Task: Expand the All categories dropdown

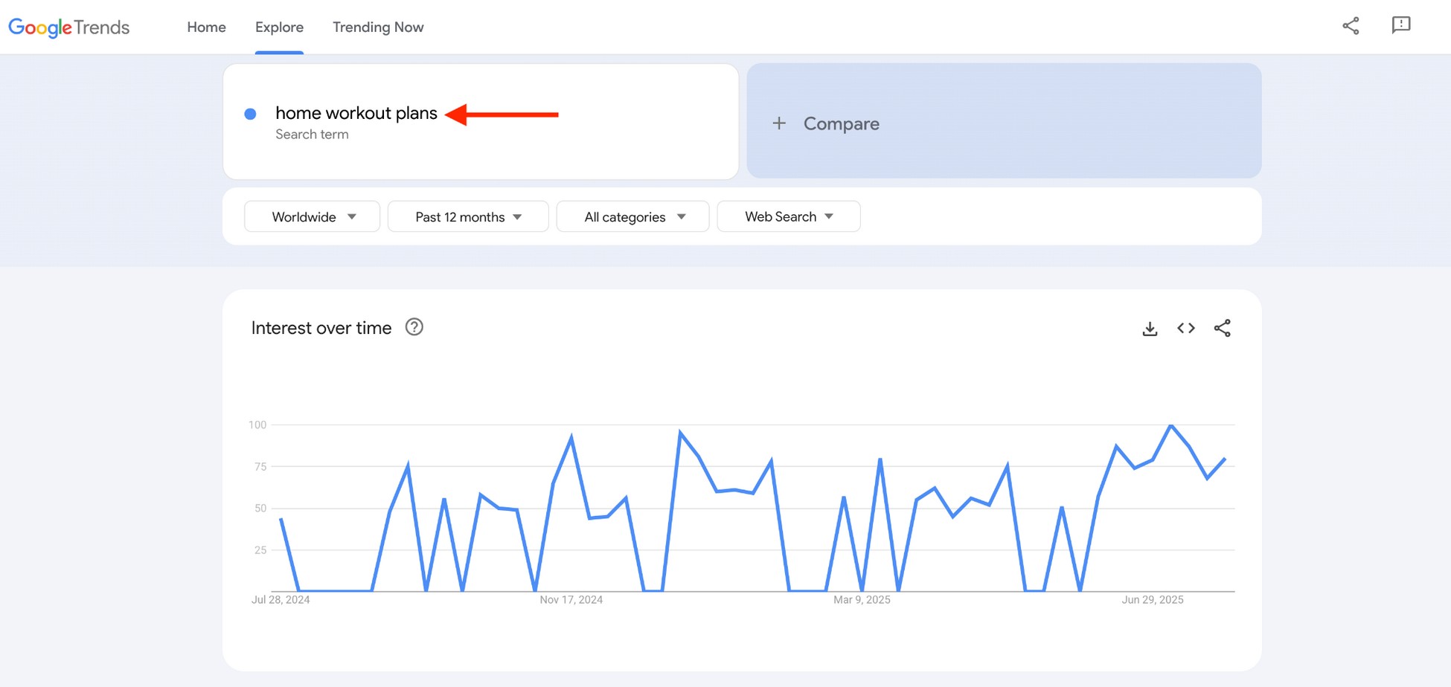Action: (632, 216)
